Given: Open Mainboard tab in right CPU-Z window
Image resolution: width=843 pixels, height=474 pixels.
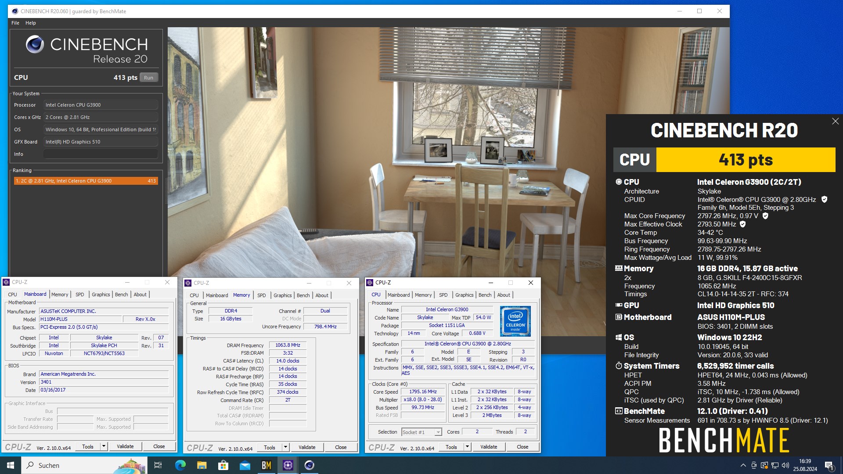Looking at the screenshot, I should [399, 295].
